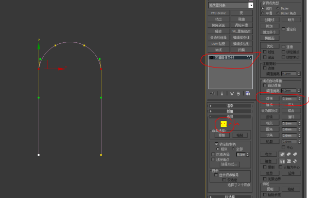Select the Bezier vertex type radio
309x198 pixels.
[x=278, y=8]
